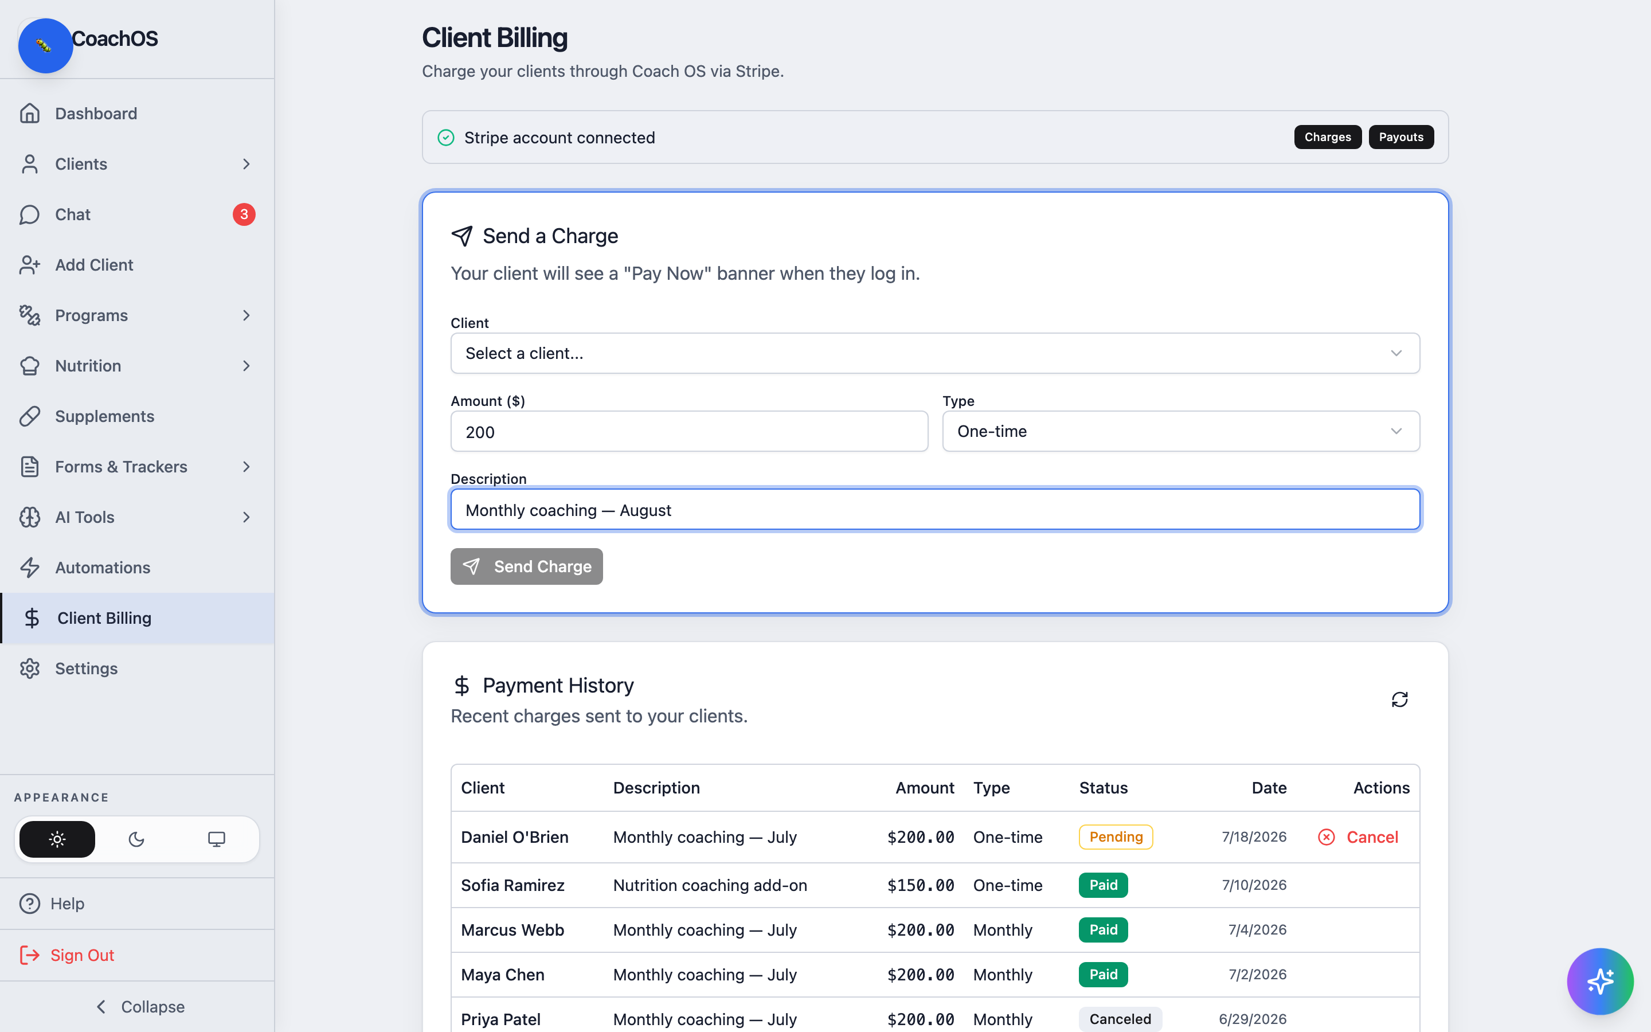Go to Dashboard menu item

[x=137, y=114]
